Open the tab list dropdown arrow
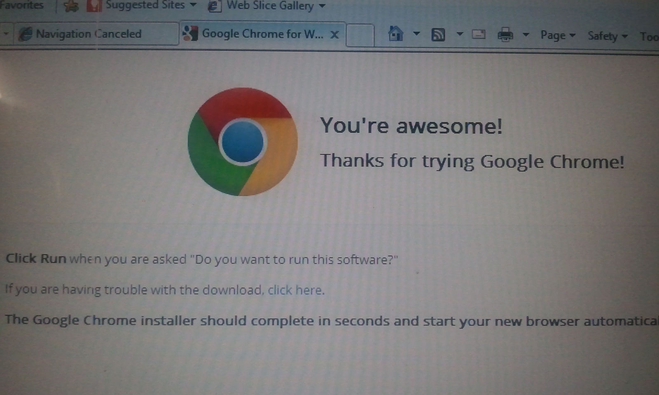 6,33
